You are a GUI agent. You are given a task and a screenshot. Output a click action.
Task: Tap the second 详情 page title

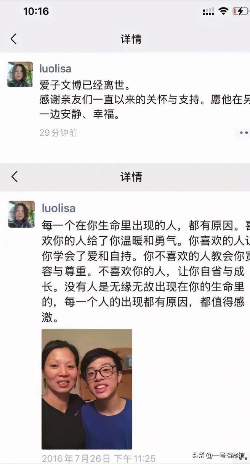tap(131, 177)
